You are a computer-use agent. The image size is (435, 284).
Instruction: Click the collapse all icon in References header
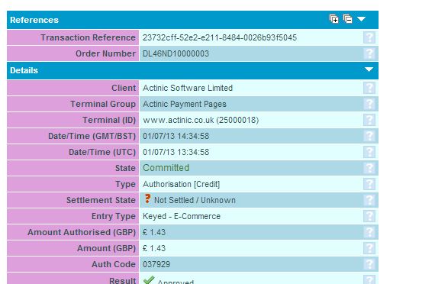tap(347, 19)
